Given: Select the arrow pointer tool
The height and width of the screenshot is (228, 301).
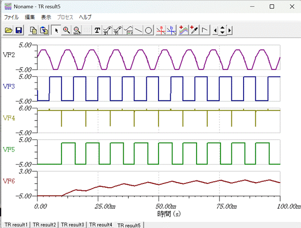Looking at the screenshot, I should click(x=57, y=30).
